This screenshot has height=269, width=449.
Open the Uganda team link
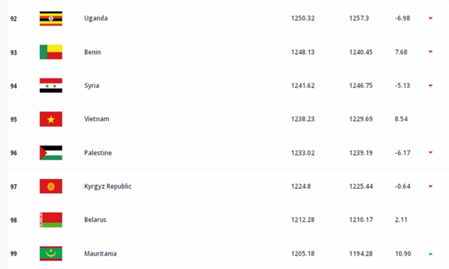coord(96,18)
